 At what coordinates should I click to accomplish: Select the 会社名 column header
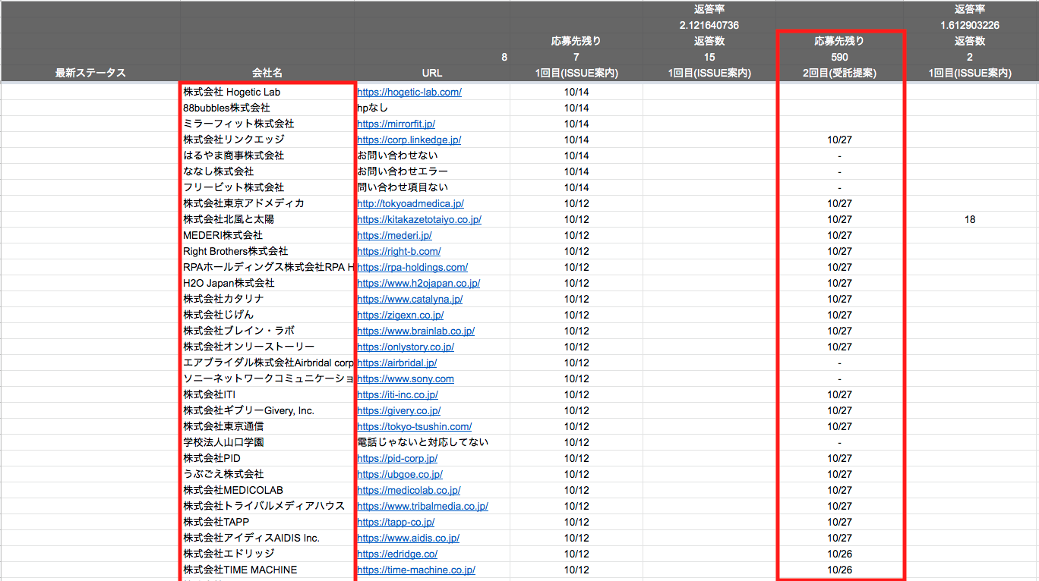coord(267,73)
